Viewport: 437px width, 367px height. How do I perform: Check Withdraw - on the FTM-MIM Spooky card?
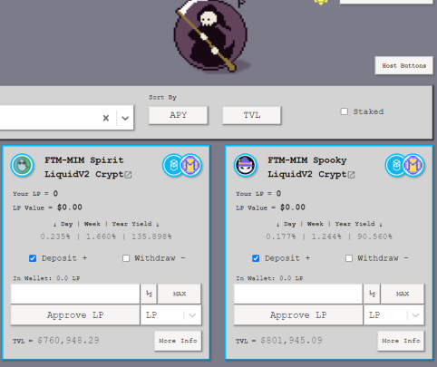pyautogui.click(x=349, y=258)
